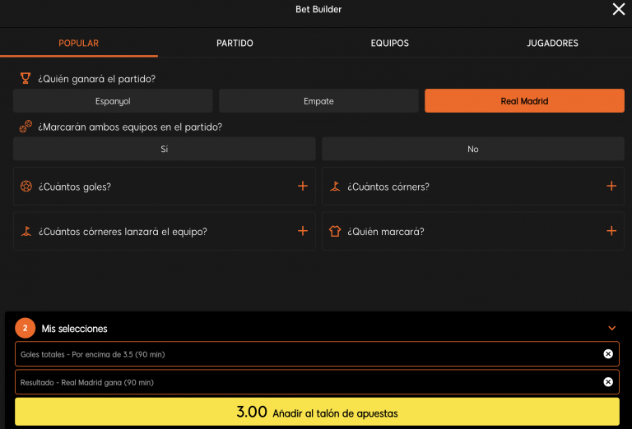Choose Empate as match result
The height and width of the screenshot is (429, 632).
click(x=318, y=101)
